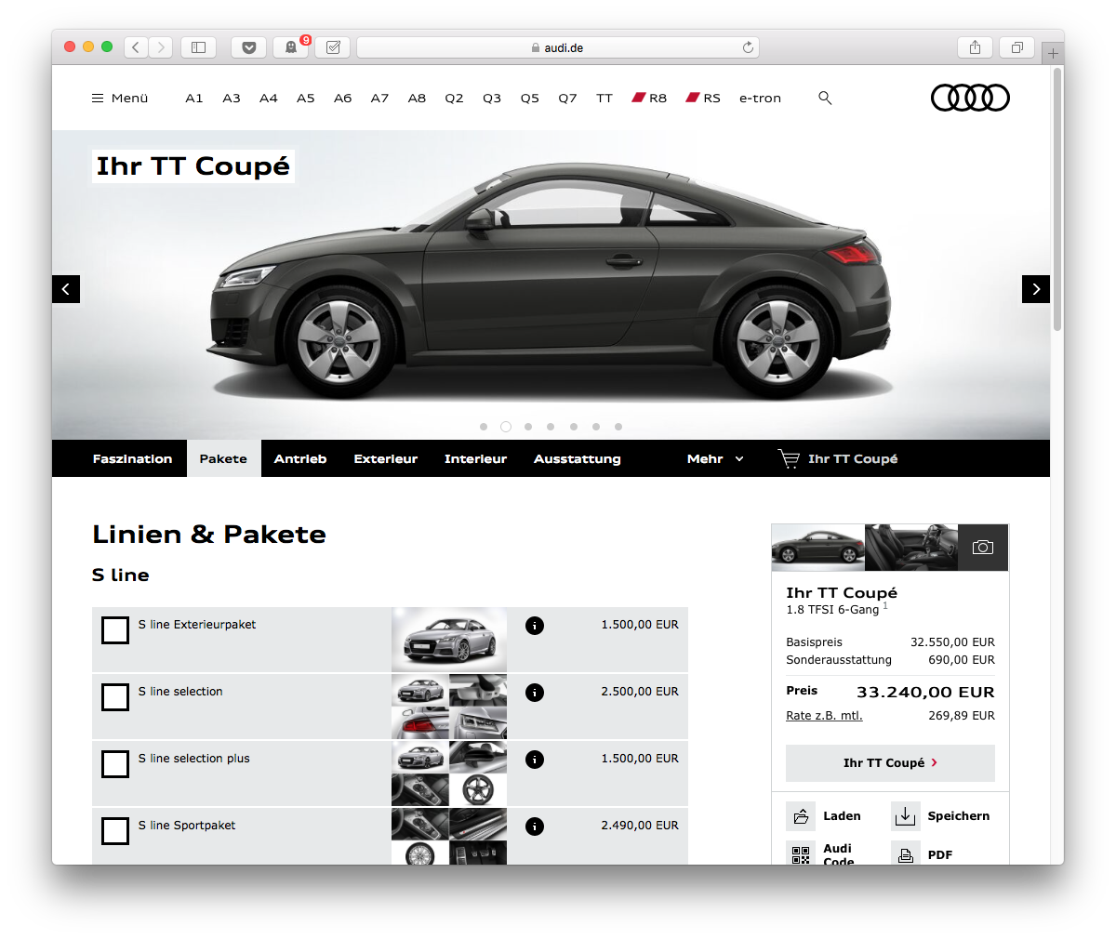The width and height of the screenshot is (1116, 939).
Task: Go back with Safari back arrow
Action: [x=136, y=47]
